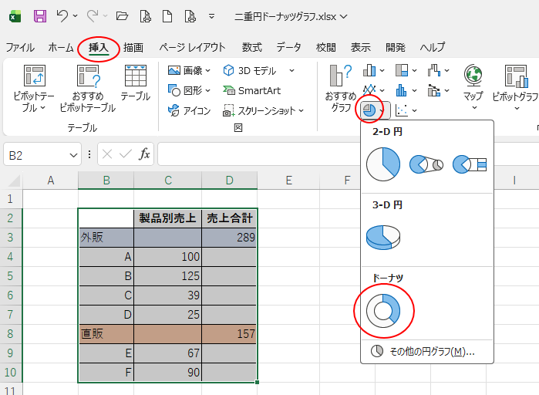Insert an アイコン

[189, 110]
